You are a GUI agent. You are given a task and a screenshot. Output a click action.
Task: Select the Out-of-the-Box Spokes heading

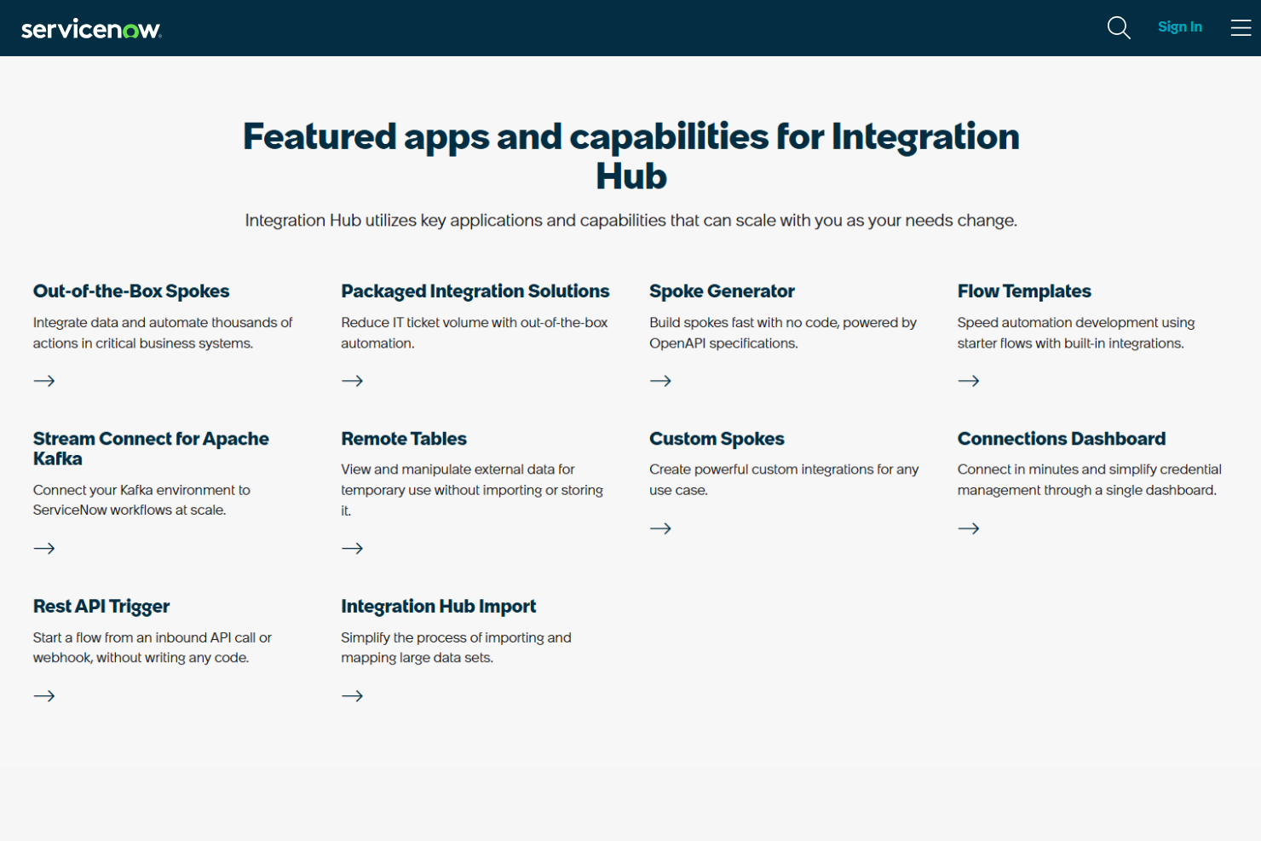point(131,291)
